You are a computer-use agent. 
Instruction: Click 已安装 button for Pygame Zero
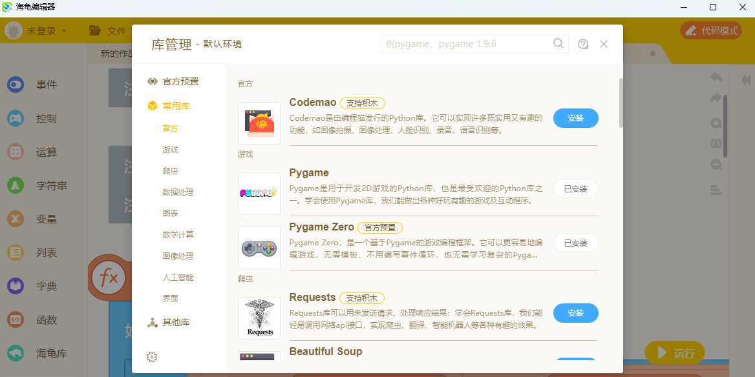(576, 243)
